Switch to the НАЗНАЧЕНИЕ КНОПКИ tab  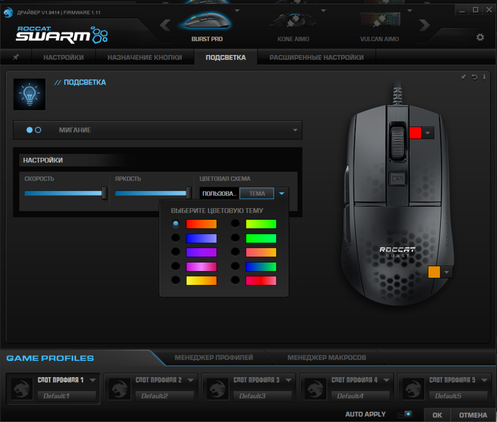pyautogui.click(x=145, y=57)
